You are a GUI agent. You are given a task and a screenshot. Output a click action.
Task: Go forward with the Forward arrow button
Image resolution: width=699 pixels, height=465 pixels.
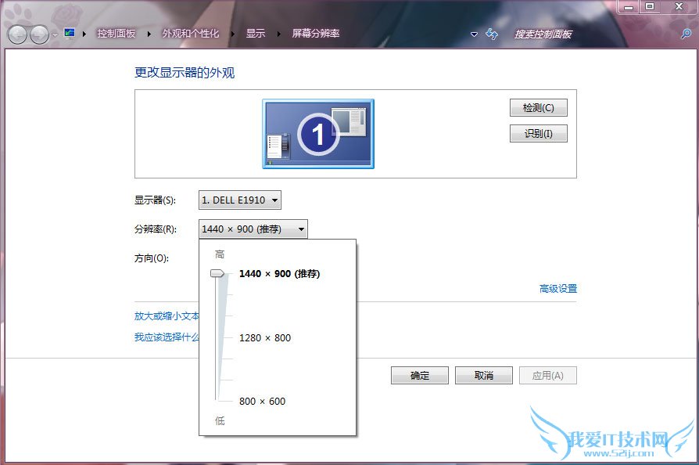(x=39, y=34)
